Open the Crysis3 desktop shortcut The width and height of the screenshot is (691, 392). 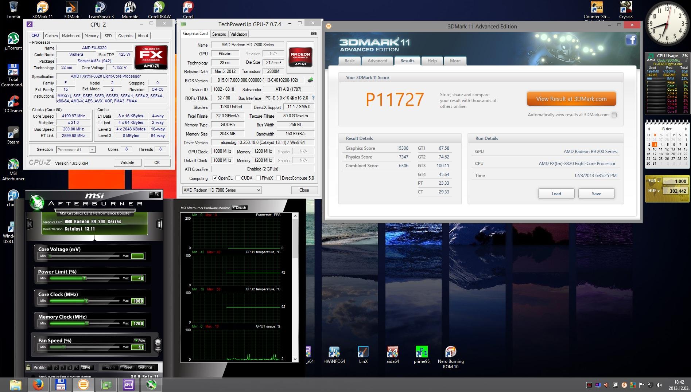pyautogui.click(x=626, y=10)
